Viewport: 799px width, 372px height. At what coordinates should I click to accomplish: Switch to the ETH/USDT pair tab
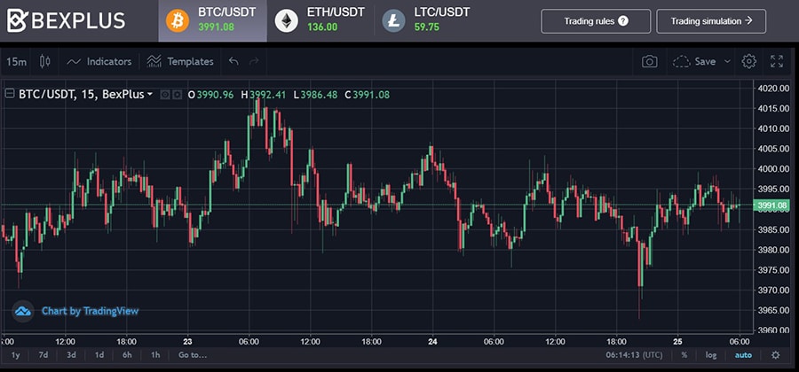click(323, 20)
